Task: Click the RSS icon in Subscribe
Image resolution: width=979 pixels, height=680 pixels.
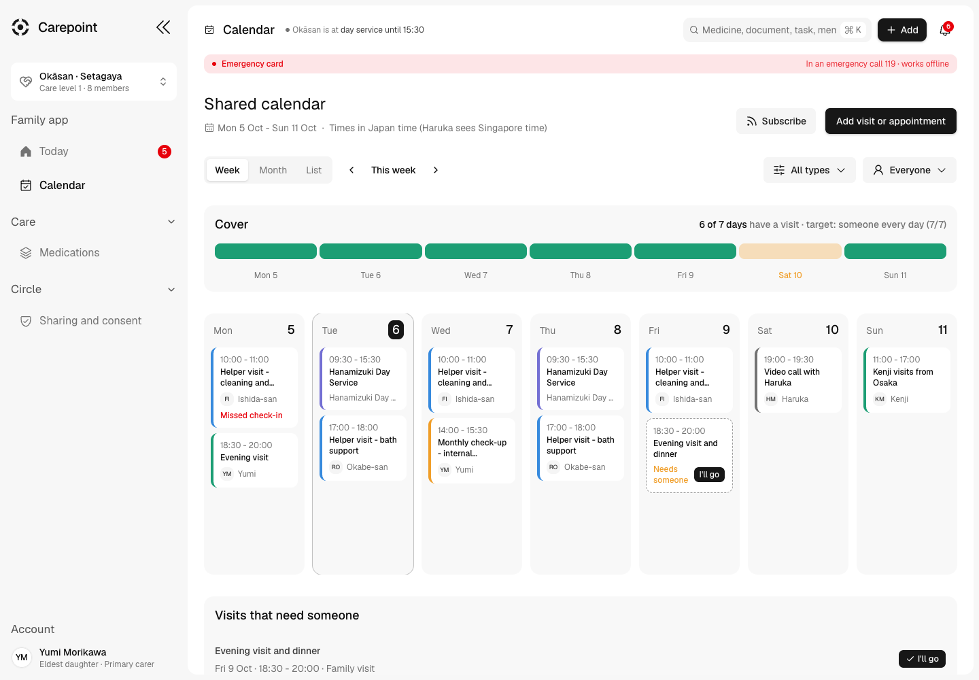Action: pos(751,121)
